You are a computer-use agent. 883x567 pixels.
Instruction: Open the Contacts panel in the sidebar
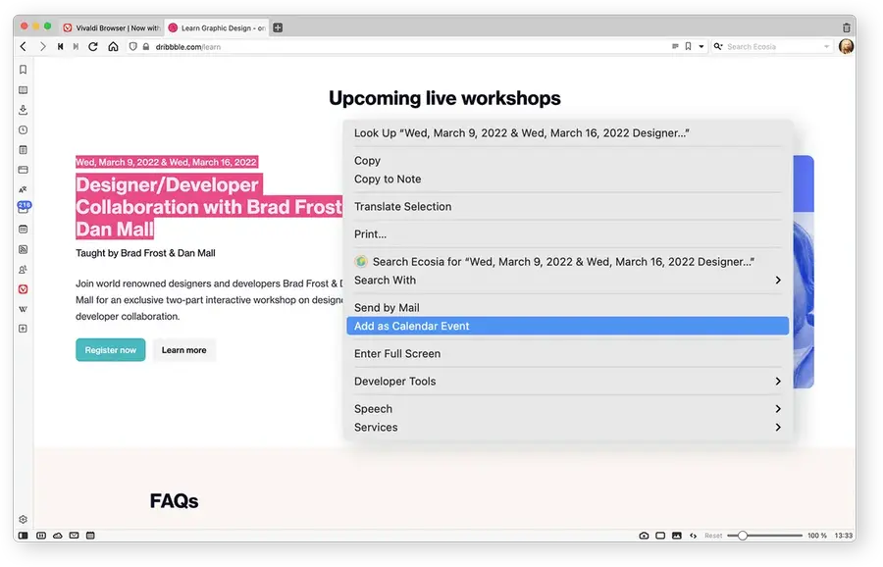coord(24,269)
